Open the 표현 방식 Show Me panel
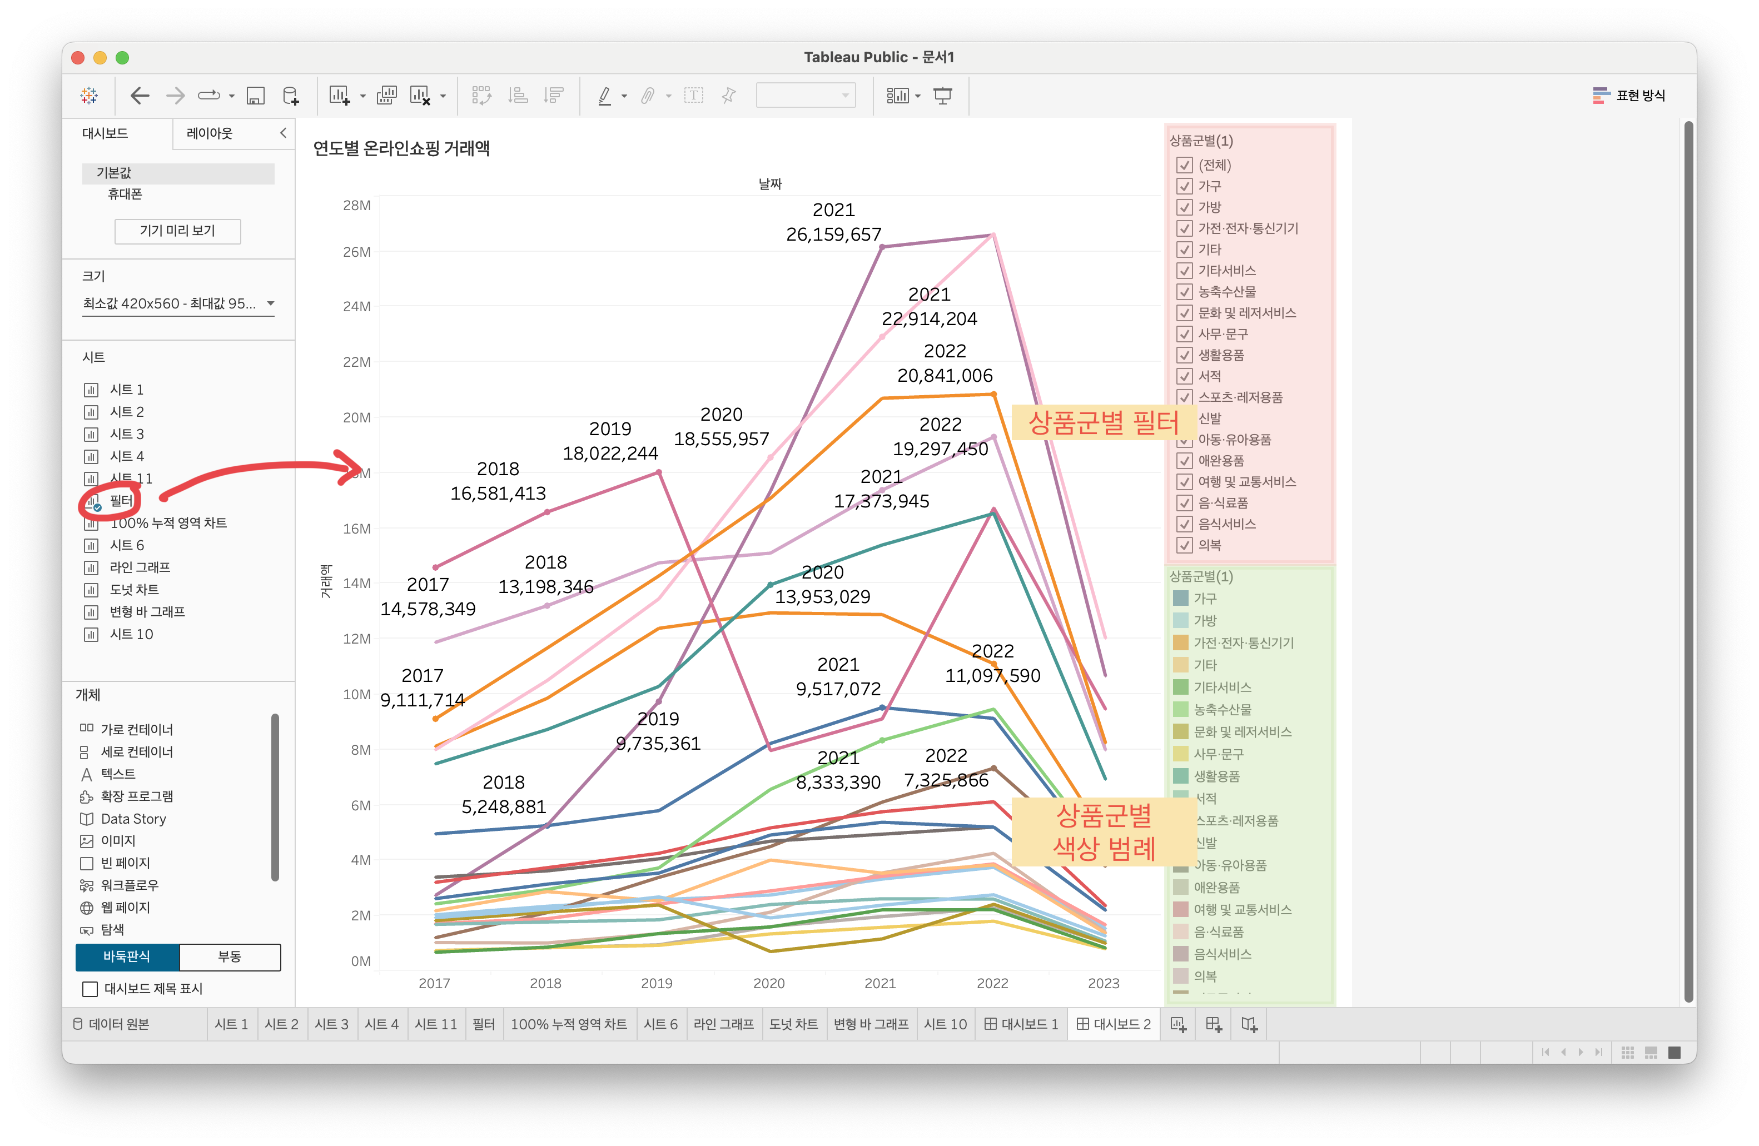 pos(1629,96)
